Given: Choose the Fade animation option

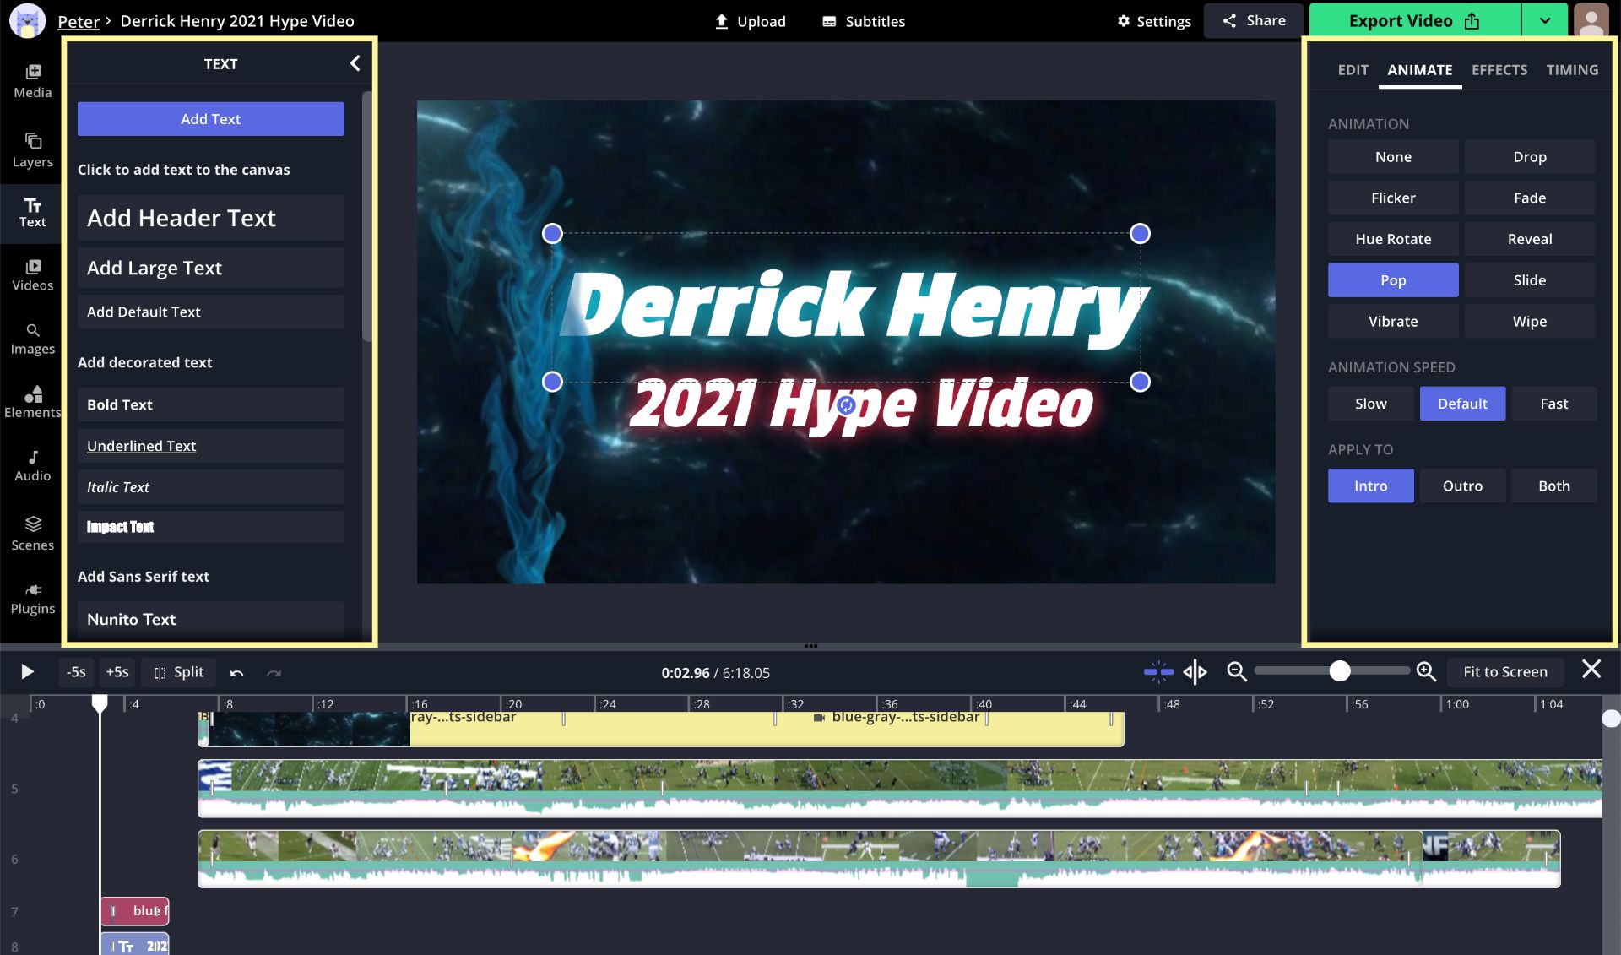Looking at the screenshot, I should click(1529, 198).
